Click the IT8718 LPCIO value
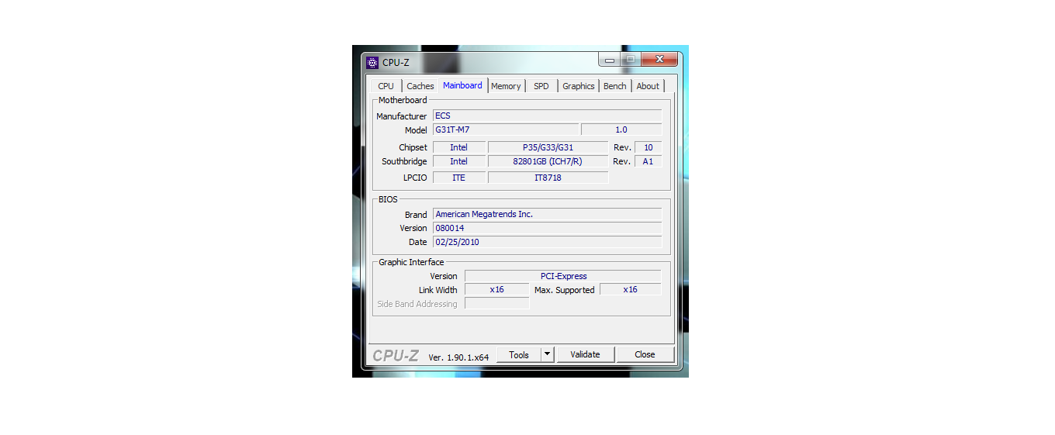Viewport: 1055px width, 435px height. (x=548, y=178)
